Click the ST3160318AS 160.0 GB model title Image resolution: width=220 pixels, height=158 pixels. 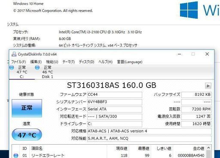coord(111,85)
